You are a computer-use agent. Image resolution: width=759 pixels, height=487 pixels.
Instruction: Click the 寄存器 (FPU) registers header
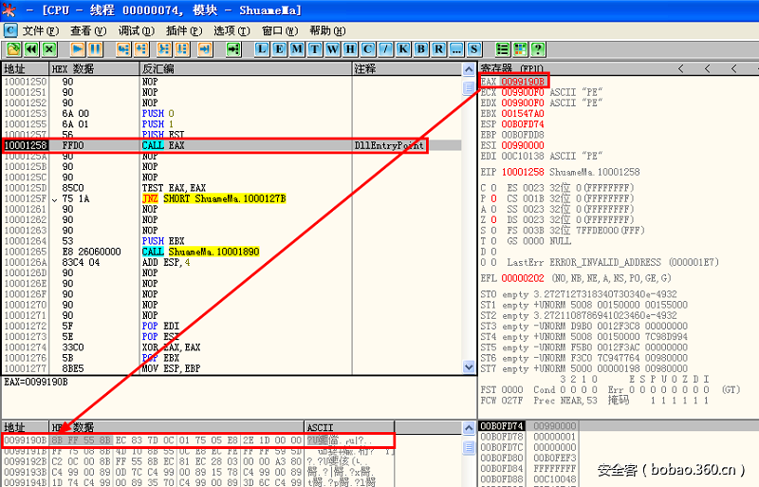pyautogui.click(x=512, y=68)
